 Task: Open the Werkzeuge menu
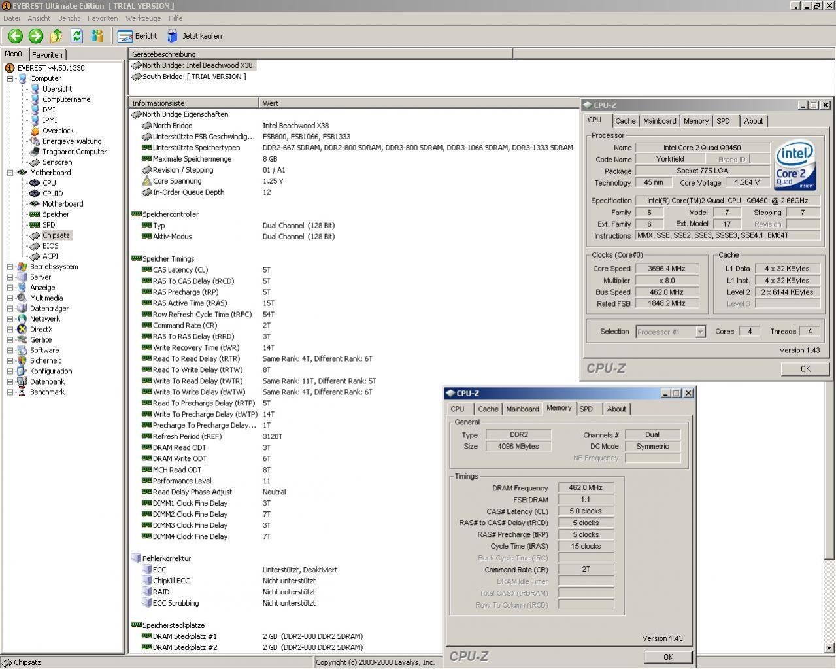tap(142, 18)
